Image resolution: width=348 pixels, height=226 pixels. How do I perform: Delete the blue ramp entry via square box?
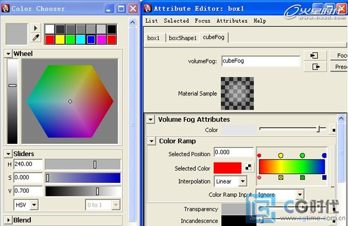pos(324,178)
